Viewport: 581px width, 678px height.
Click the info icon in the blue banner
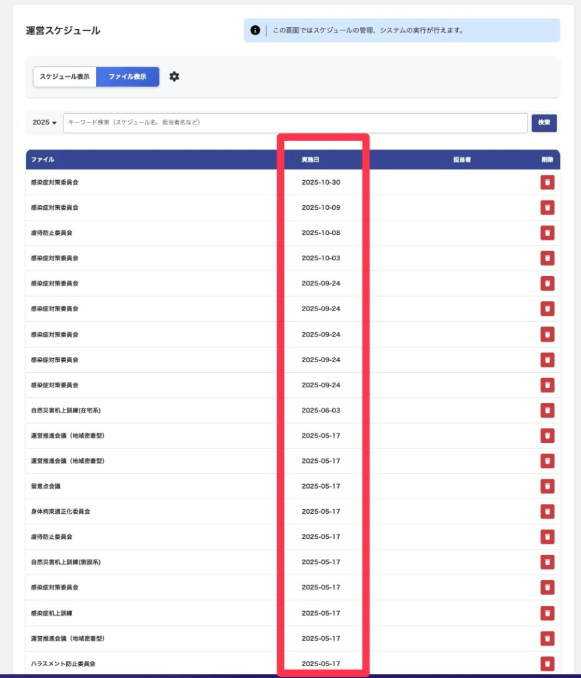click(255, 30)
